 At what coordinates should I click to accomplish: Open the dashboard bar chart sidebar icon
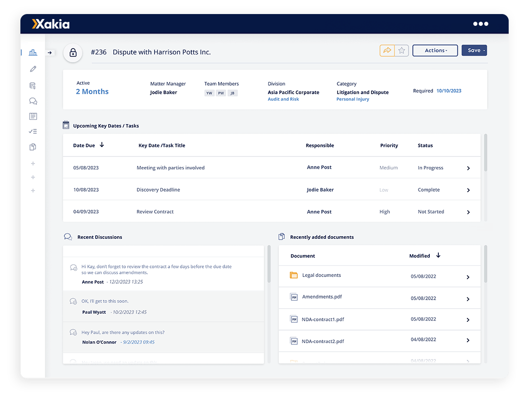(33, 53)
